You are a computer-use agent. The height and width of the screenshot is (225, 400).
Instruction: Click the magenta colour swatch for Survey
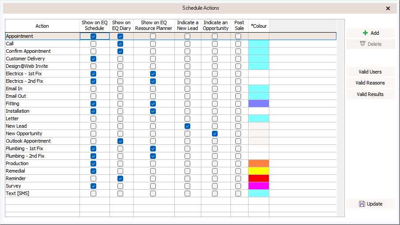point(259,186)
